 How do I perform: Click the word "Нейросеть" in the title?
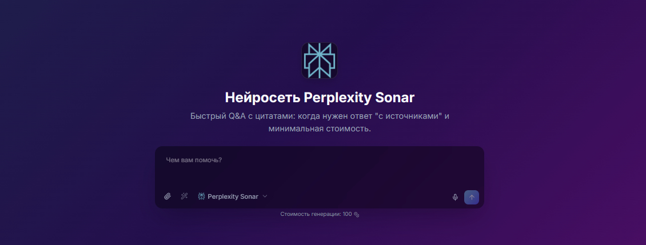(262, 98)
